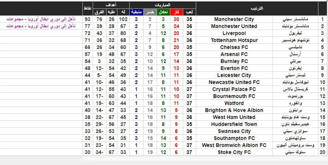This screenshot has height=165, width=328.
Task: Open the Brighton & Hove Albion entry
Action: 234,110
